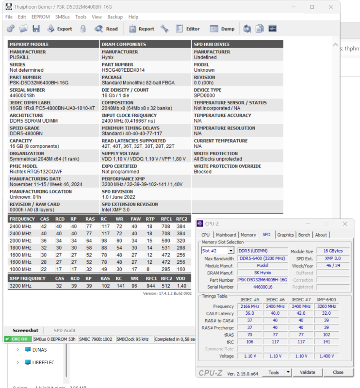The height and width of the screenshot is (388, 360).
Task: Click the wrench tool icon
Action: click(164, 29)
